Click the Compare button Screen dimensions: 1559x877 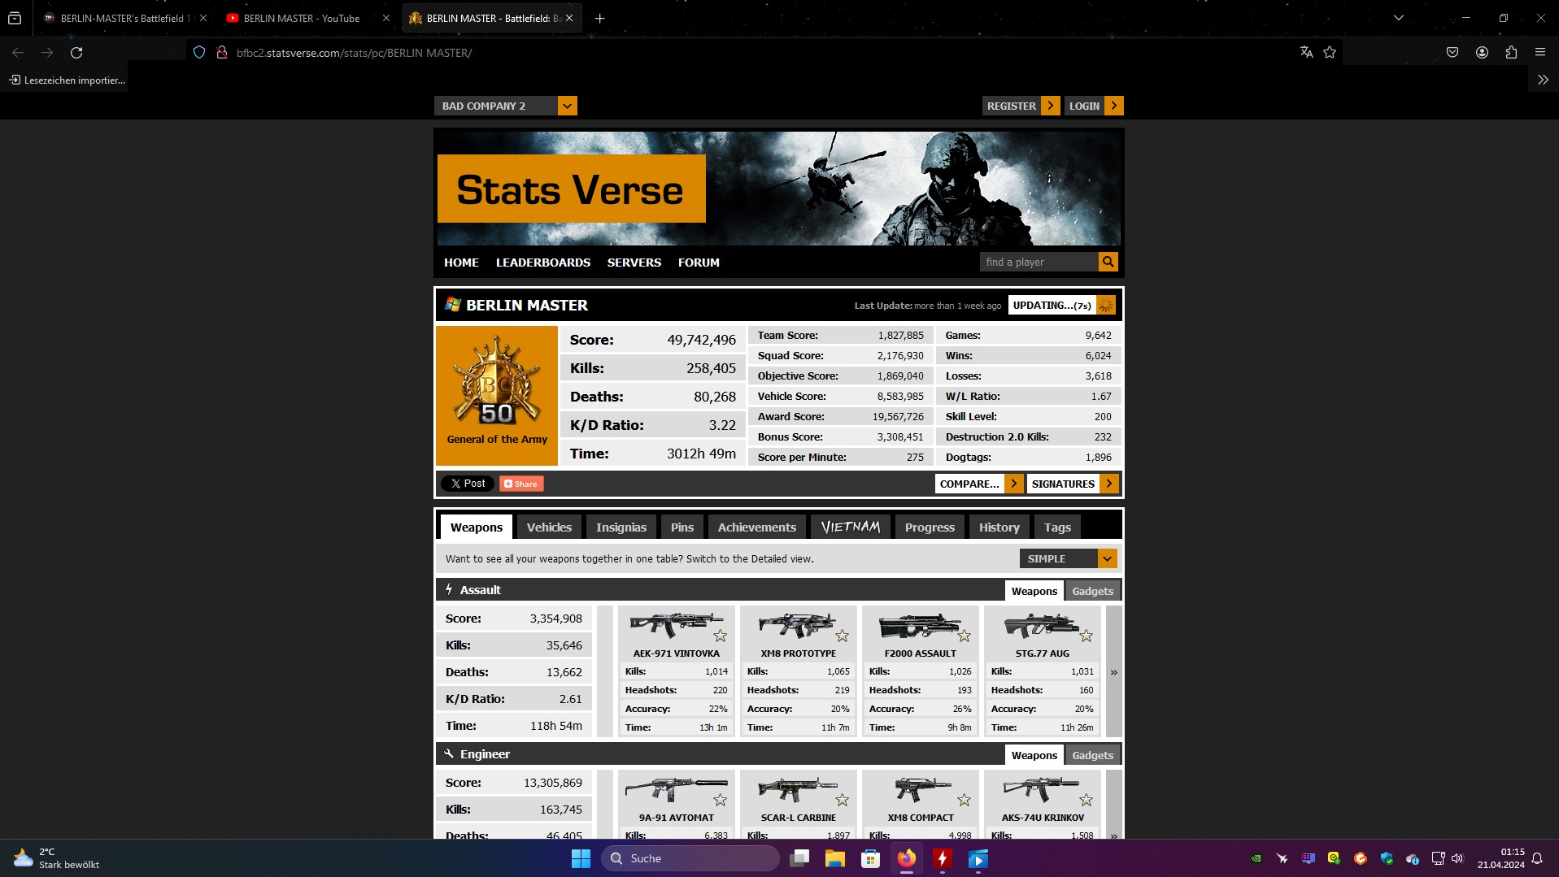[x=979, y=484]
